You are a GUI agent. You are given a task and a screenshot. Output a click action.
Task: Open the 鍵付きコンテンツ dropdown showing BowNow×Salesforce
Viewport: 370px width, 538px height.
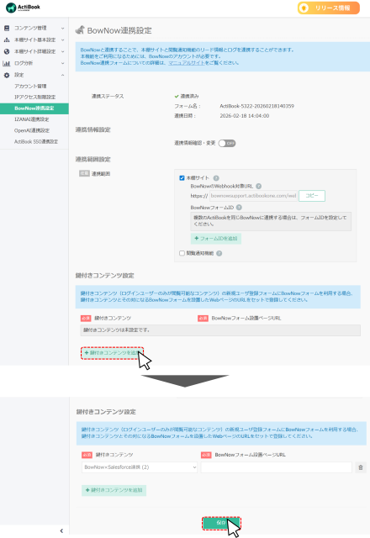point(140,467)
